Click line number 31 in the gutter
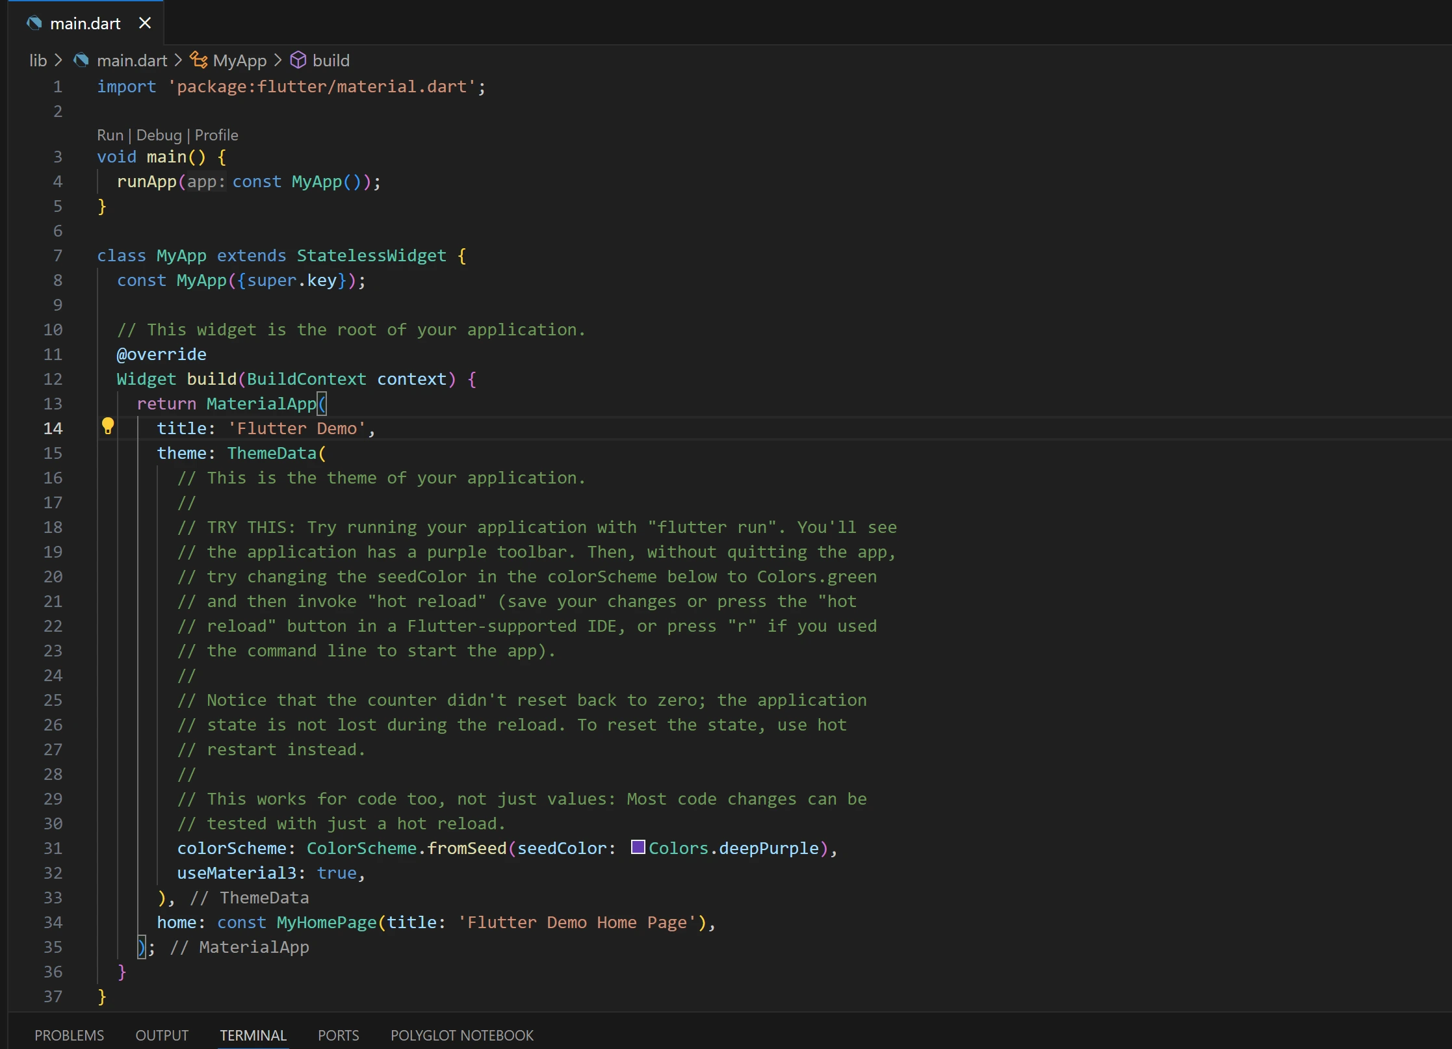 click(x=53, y=848)
